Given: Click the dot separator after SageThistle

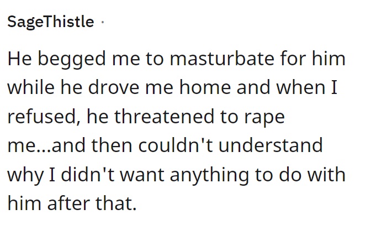Looking at the screenshot, I should 103,22.
